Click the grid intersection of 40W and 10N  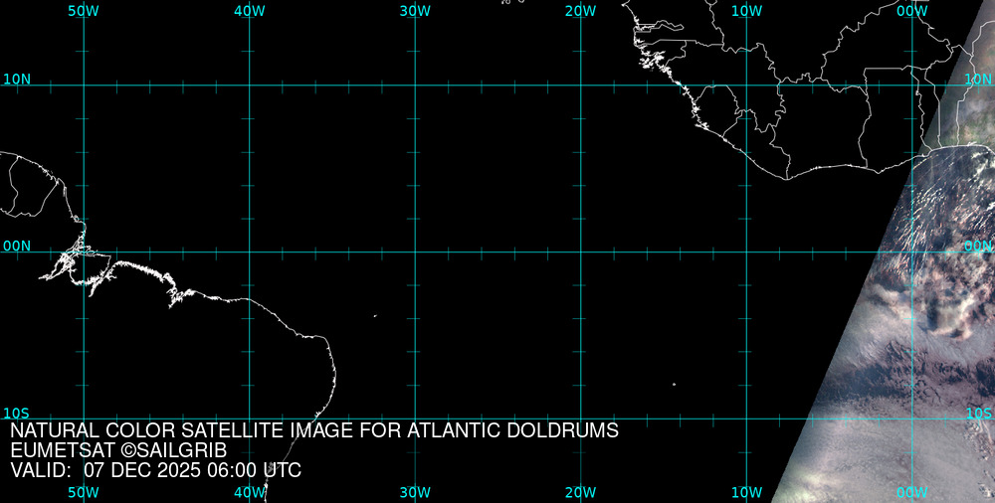[x=249, y=84]
